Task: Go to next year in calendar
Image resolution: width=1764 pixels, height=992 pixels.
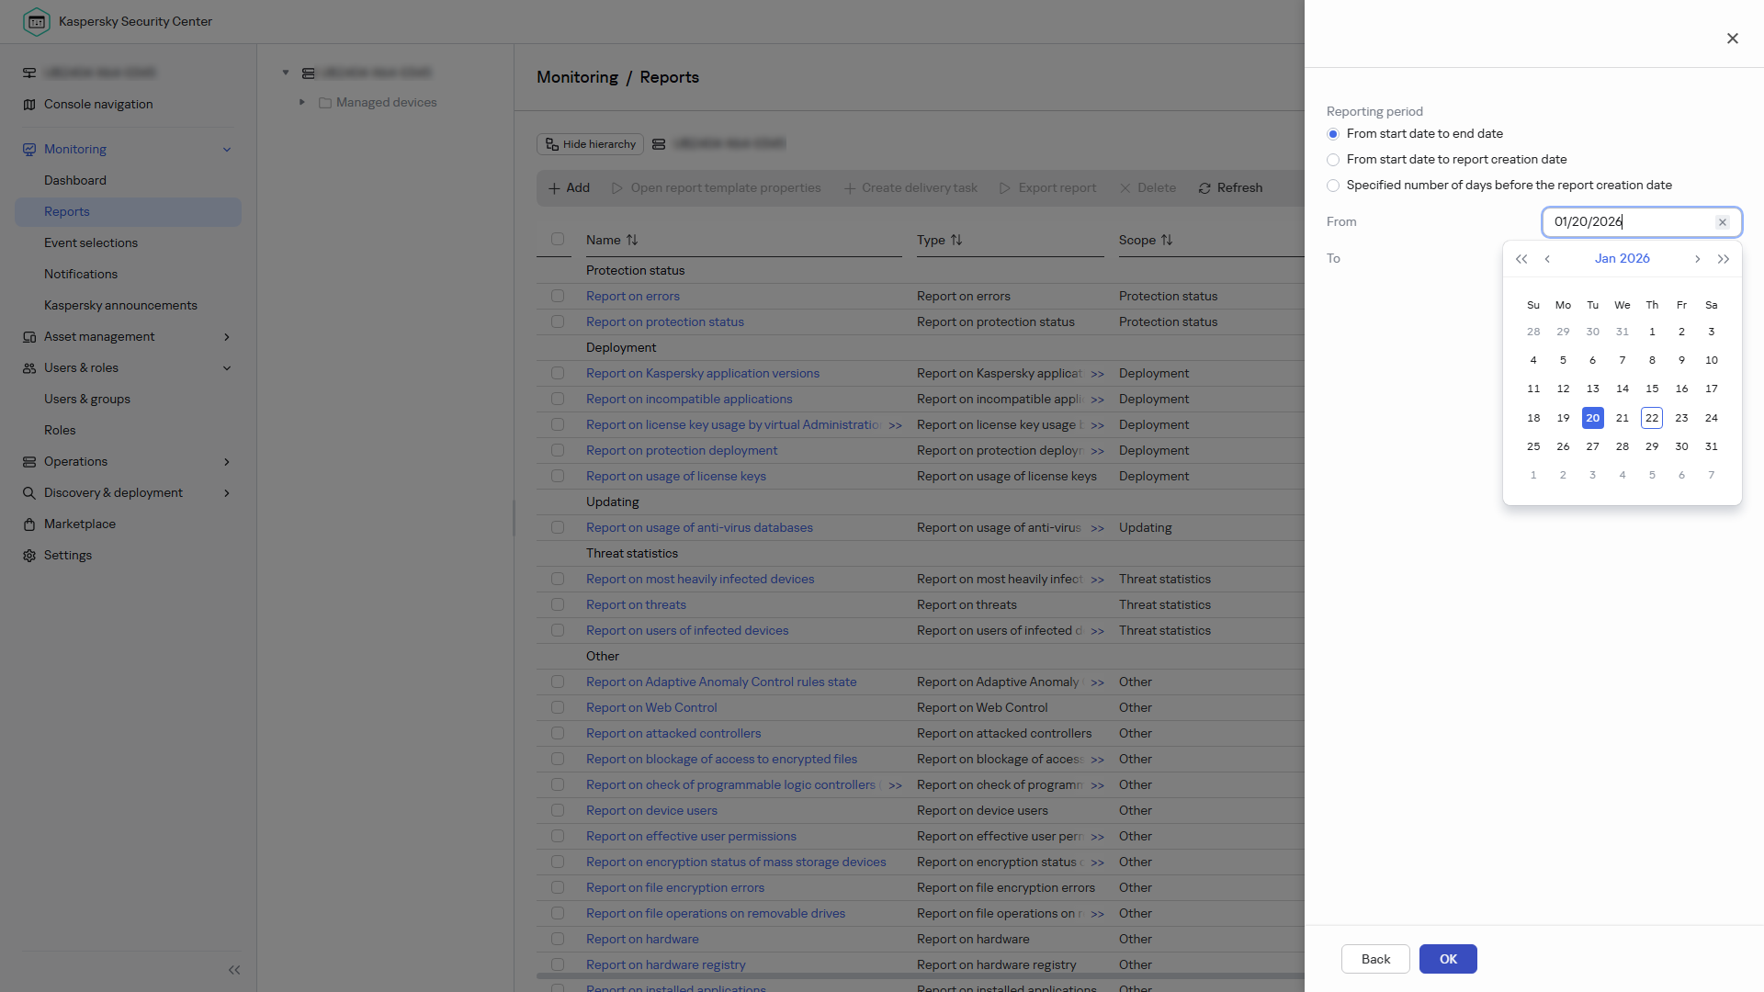Action: 1724,259
